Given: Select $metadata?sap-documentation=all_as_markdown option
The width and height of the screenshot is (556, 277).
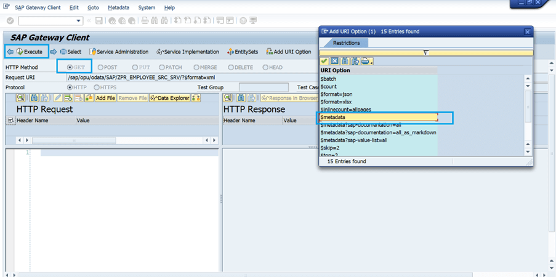Looking at the screenshot, I should coord(378,132).
